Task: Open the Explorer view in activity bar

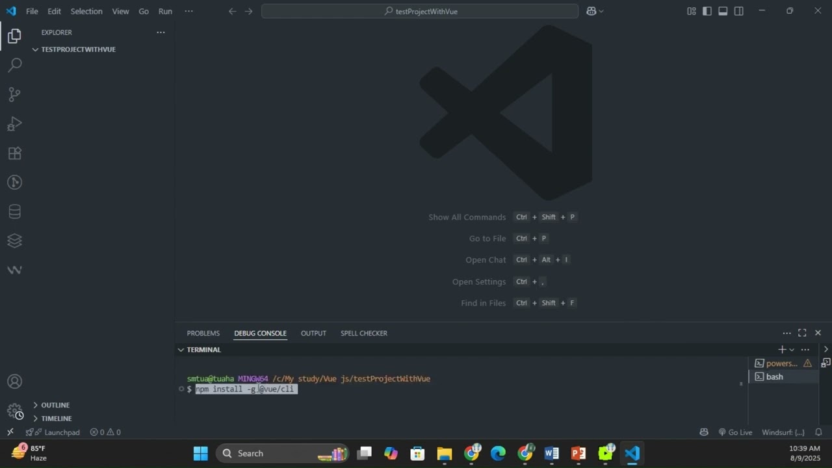Action: tap(14, 36)
